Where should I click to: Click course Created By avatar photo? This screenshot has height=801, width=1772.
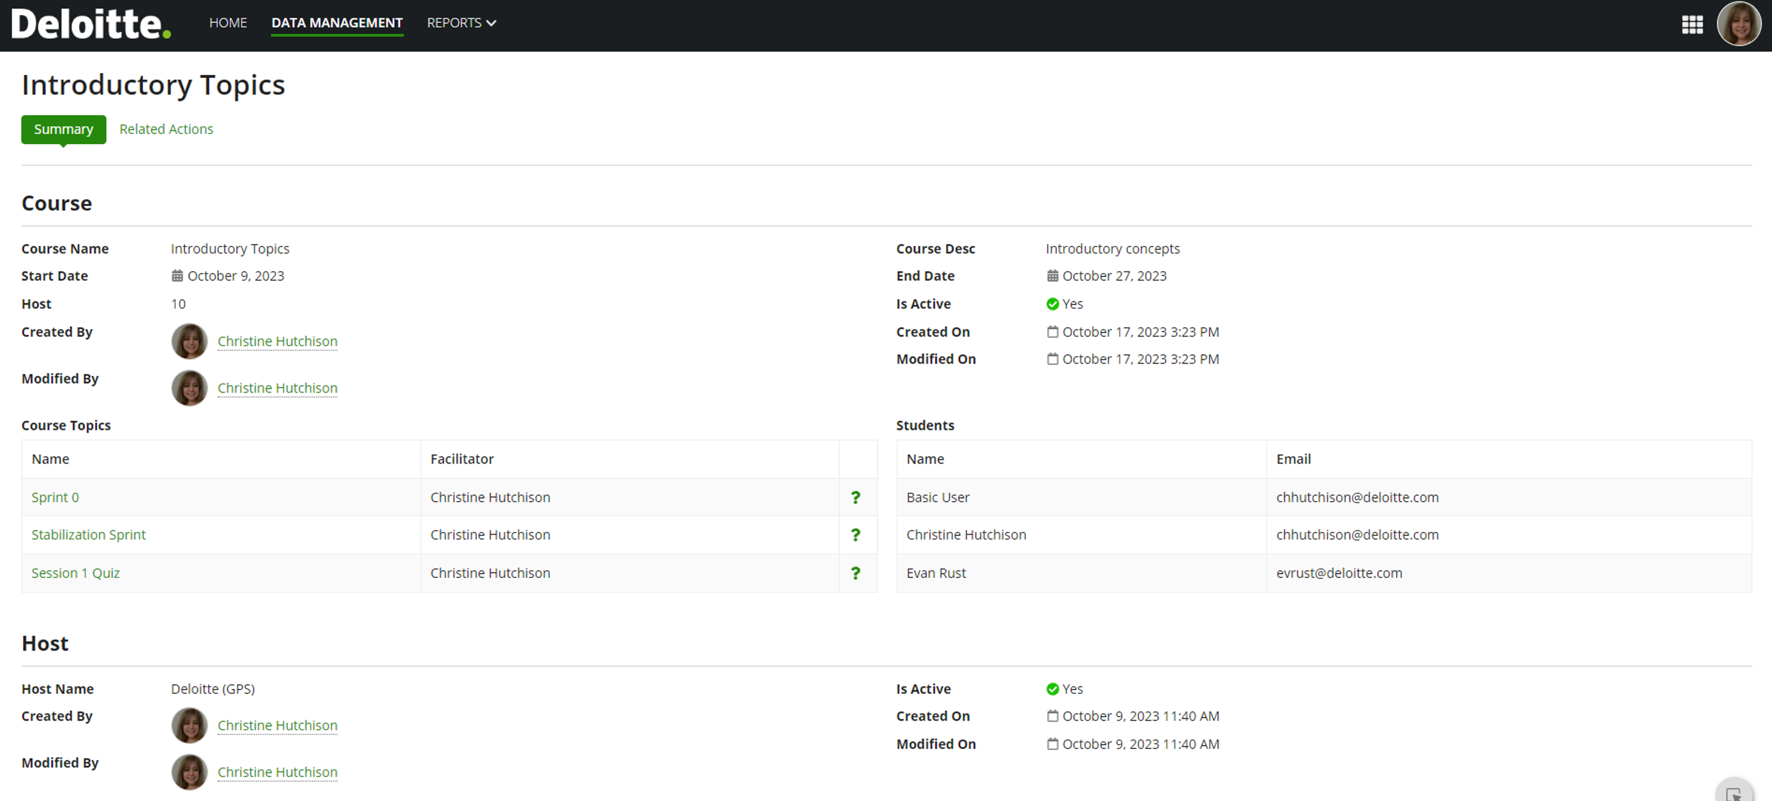coord(189,341)
